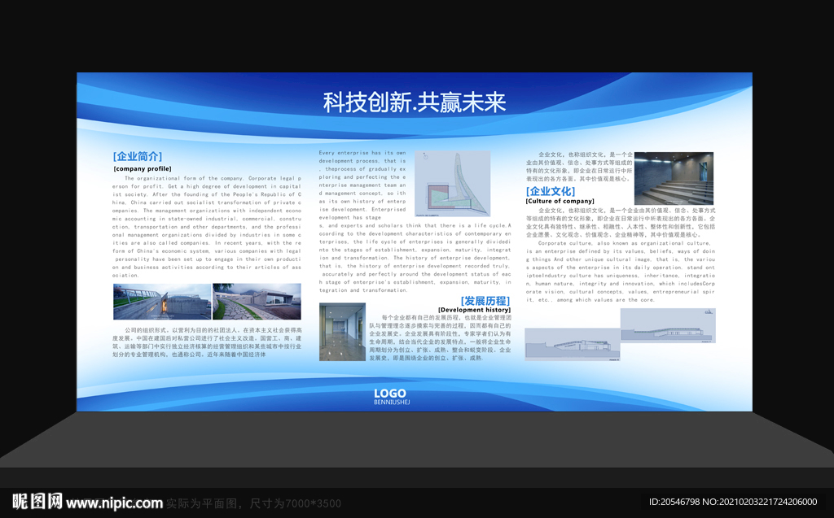Select the [企业简介] heading

click(x=137, y=156)
